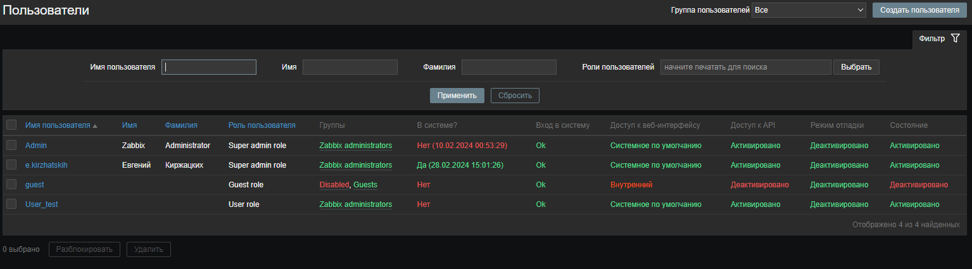Sort by the Фамилия column header
This screenshot has width=972, height=269.
(181, 125)
